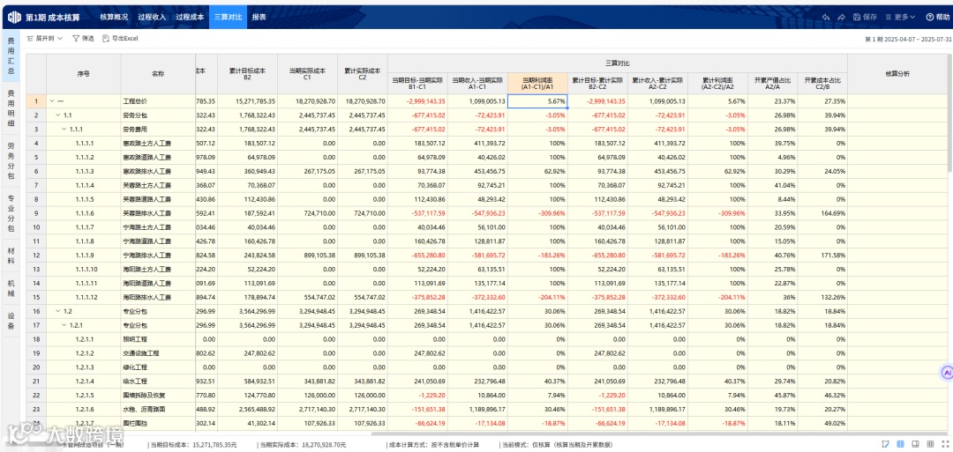Switch to 核算概况 tab
This screenshot has height=452, width=953.
(x=114, y=17)
